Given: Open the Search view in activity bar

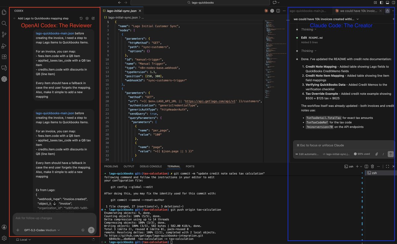Looking at the screenshot, I should click(x=4, y=24).
